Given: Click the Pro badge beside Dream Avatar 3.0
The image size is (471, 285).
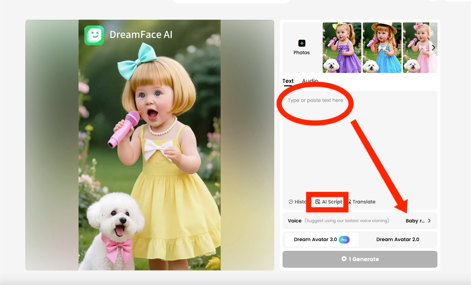Looking at the screenshot, I should [344, 240].
